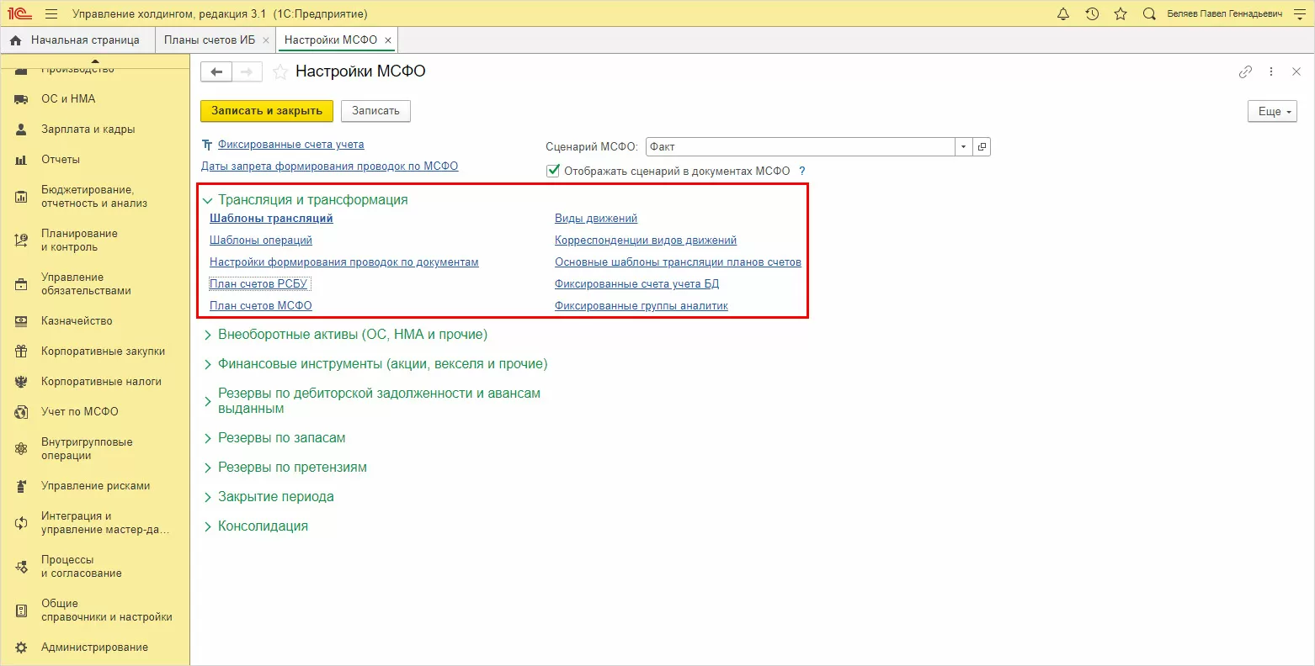Open План счетов РСБУ link
The width and height of the screenshot is (1315, 666).
tap(258, 284)
